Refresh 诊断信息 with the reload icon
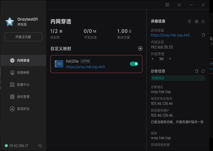Viewport: 213px width, 151px height. click(203, 71)
